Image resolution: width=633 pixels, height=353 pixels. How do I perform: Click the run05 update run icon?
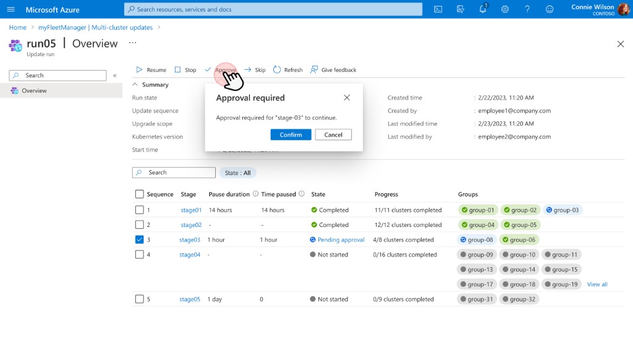[x=15, y=45]
